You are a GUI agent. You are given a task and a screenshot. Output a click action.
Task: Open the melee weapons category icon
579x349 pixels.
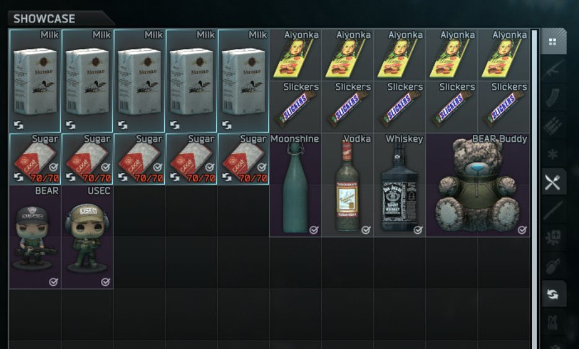[553, 210]
